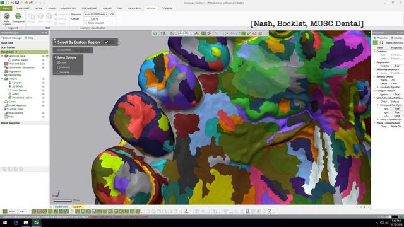Select the circle selection tool in viewport toolbar
Viewport: 404px width, 227px height.
pyautogui.click(x=227, y=33)
